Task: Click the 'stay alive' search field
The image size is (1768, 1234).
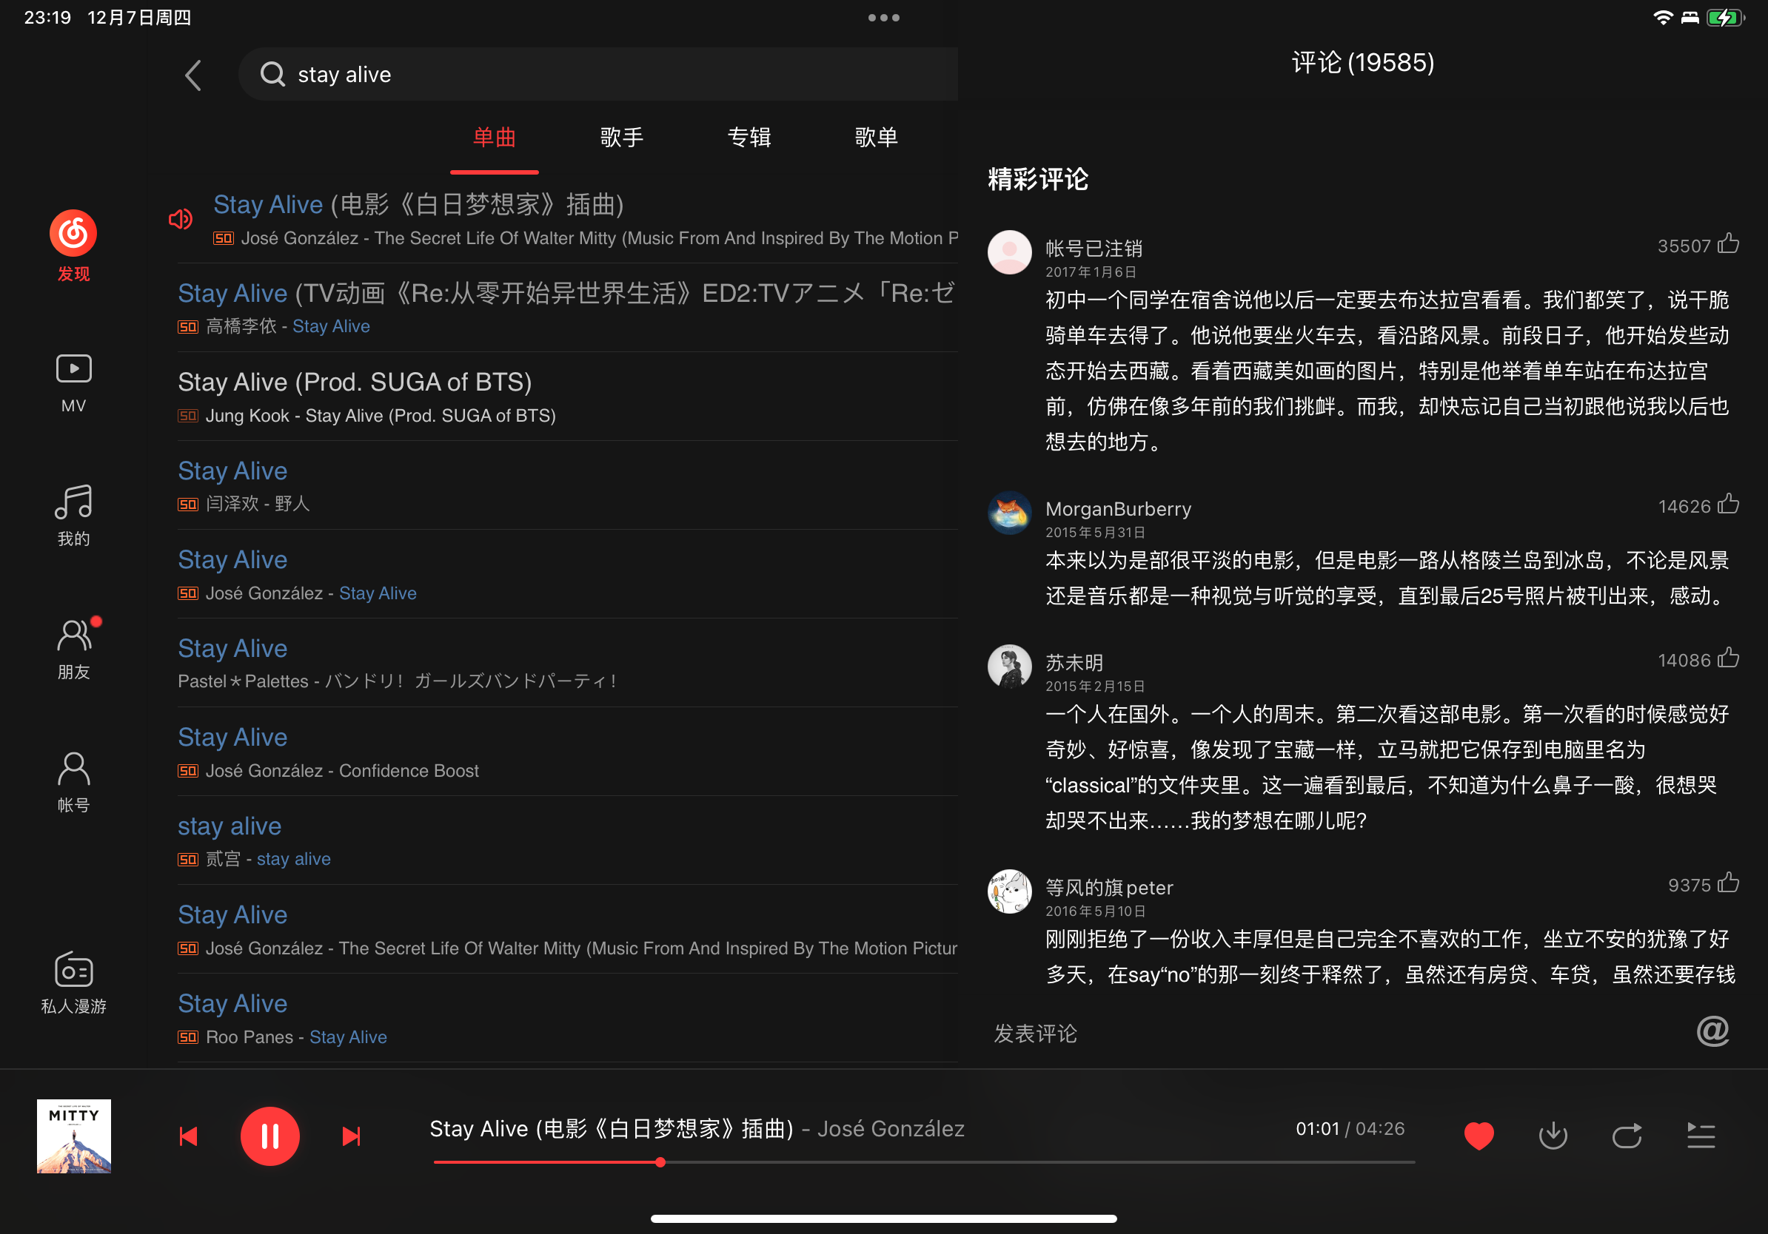Action: (x=598, y=74)
